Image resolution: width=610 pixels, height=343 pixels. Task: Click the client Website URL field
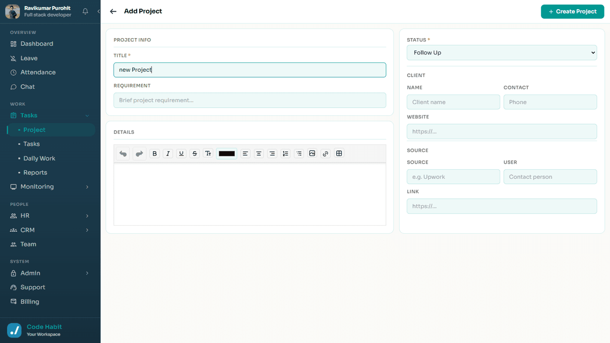tap(502, 132)
